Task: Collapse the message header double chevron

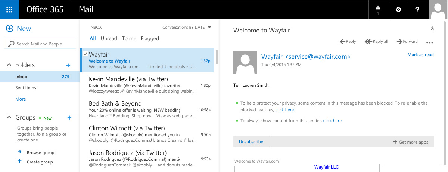Action: pos(432,29)
